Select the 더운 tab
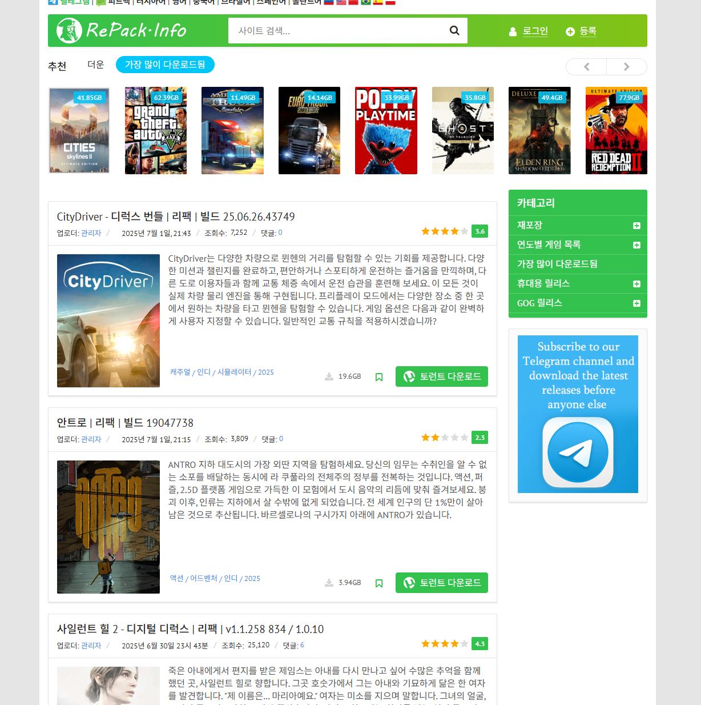Image resolution: width=701 pixels, height=705 pixels. tap(96, 65)
